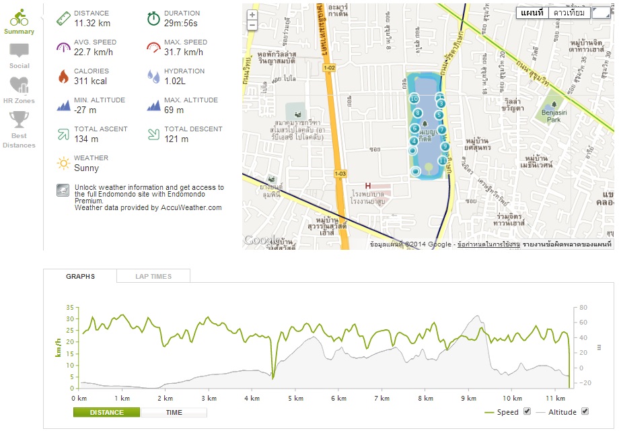
Task: Select Distance for graph x-axis
Action: click(x=107, y=412)
